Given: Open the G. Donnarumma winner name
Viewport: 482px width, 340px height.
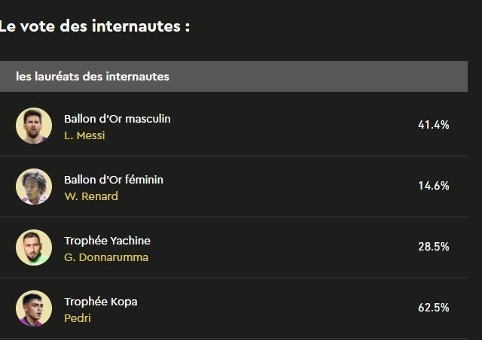Looking at the screenshot, I should (106, 257).
